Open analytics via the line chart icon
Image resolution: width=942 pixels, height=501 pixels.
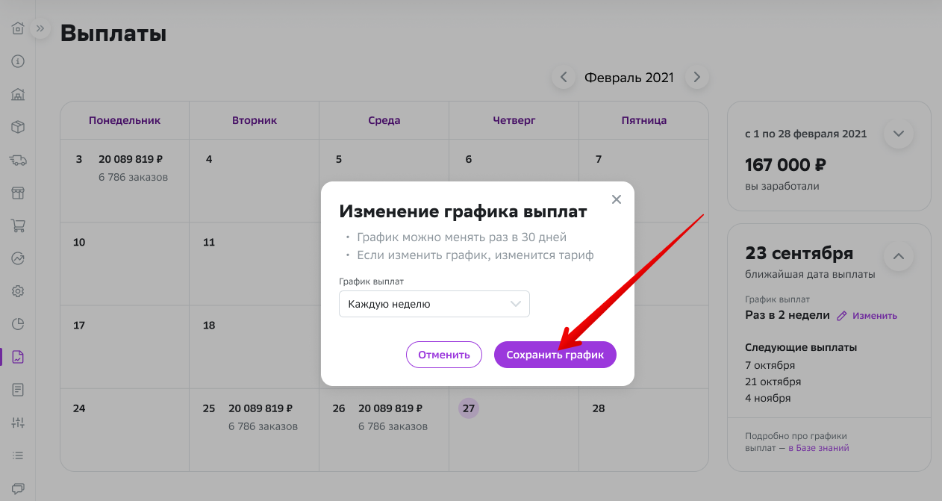click(x=17, y=258)
